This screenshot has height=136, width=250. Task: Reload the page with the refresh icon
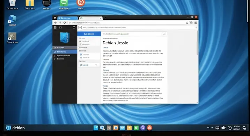tap(65, 23)
